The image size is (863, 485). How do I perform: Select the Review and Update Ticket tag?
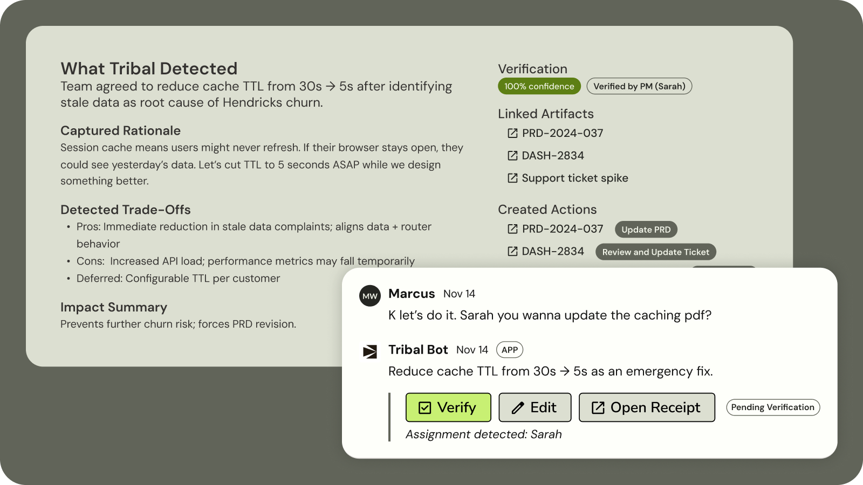[655, 252]
